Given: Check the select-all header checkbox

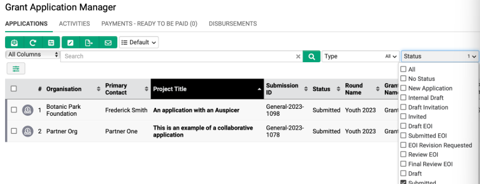Looking at the screenshot, I should (x=14, y=89).
